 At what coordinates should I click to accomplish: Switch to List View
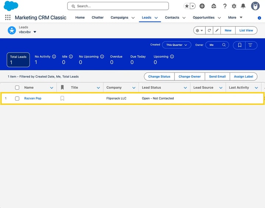coord(246,31)
